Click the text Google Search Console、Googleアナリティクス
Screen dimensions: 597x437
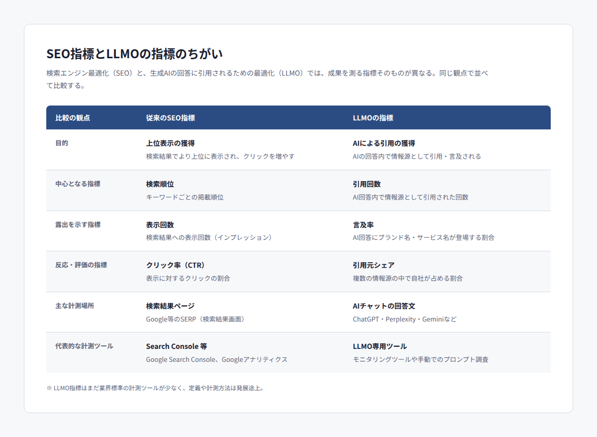point(216,359)
